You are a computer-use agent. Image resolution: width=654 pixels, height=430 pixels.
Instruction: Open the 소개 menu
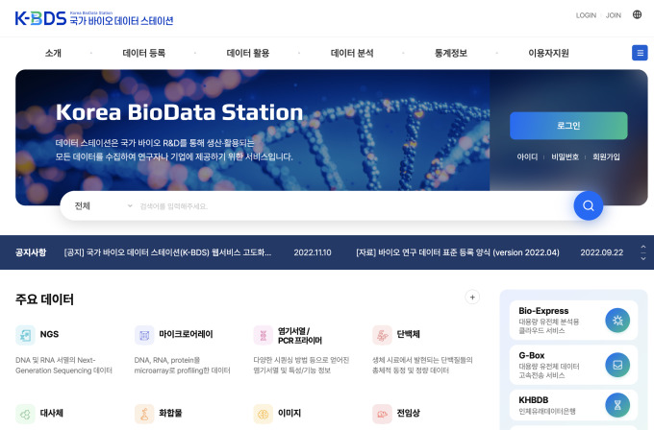click(x=53, y=53)
